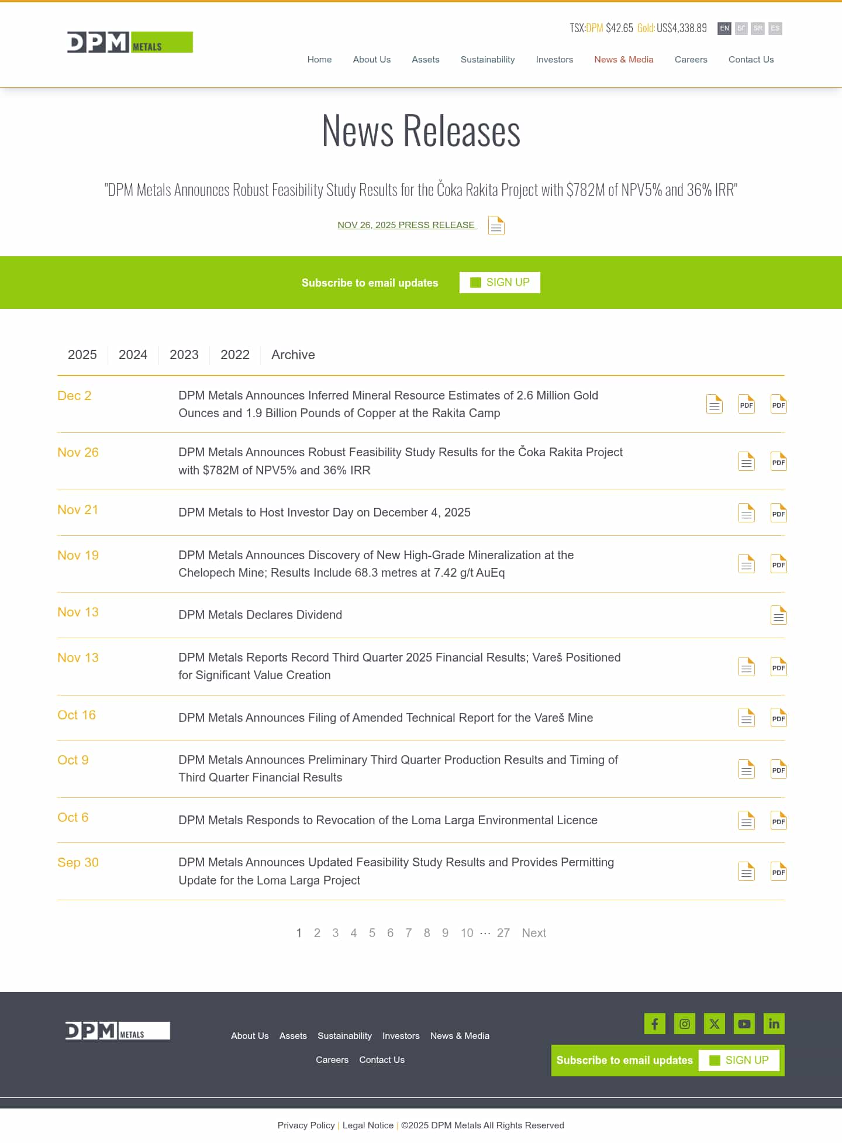Open footer Investors link
The height and width of the screenshot is (1143, 842).
point(401,1036)
